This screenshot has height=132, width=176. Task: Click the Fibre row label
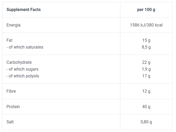[x=11, y=91]
